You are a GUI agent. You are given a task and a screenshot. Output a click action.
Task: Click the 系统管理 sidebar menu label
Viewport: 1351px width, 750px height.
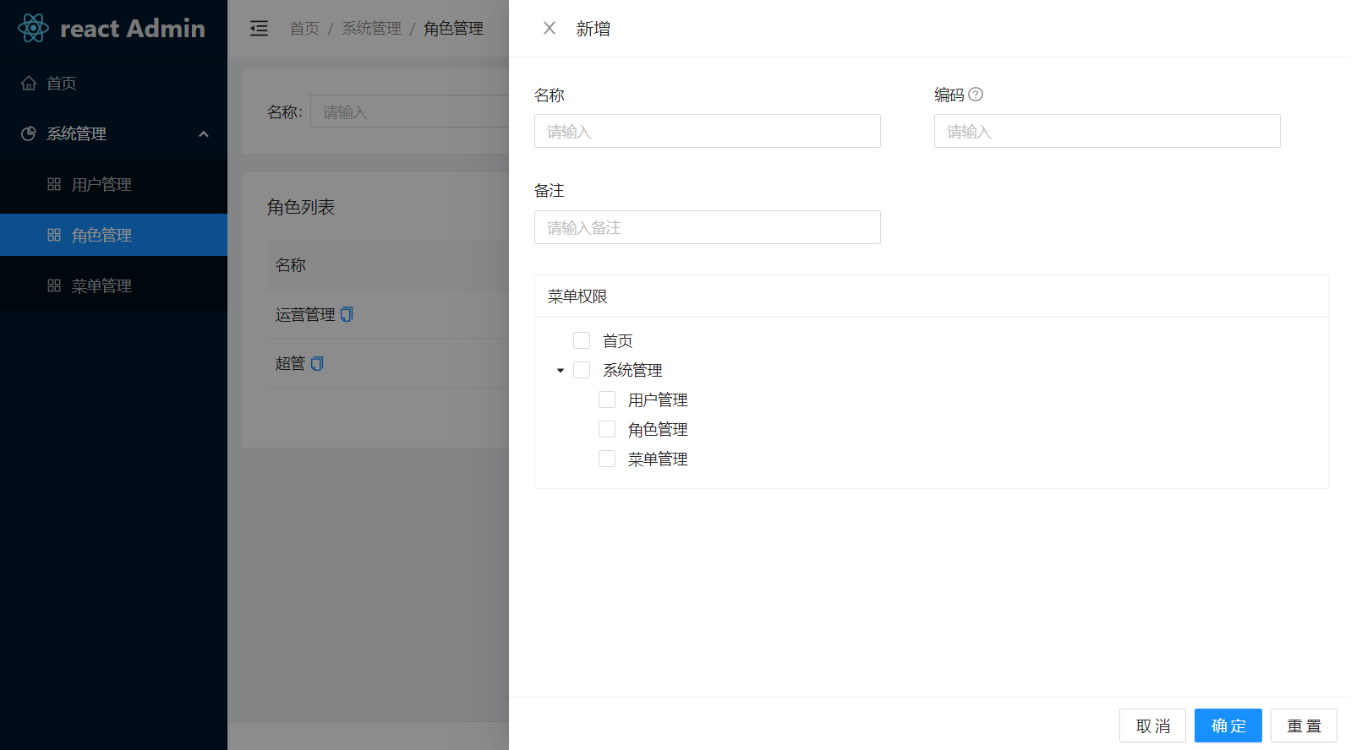tap(76, 133)
